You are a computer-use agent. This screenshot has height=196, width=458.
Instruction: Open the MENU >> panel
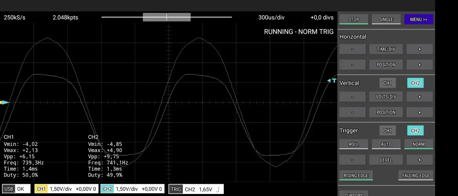tap(419, 20)
